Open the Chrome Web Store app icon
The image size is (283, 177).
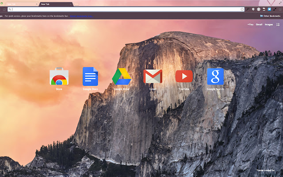tap(59, 77)
